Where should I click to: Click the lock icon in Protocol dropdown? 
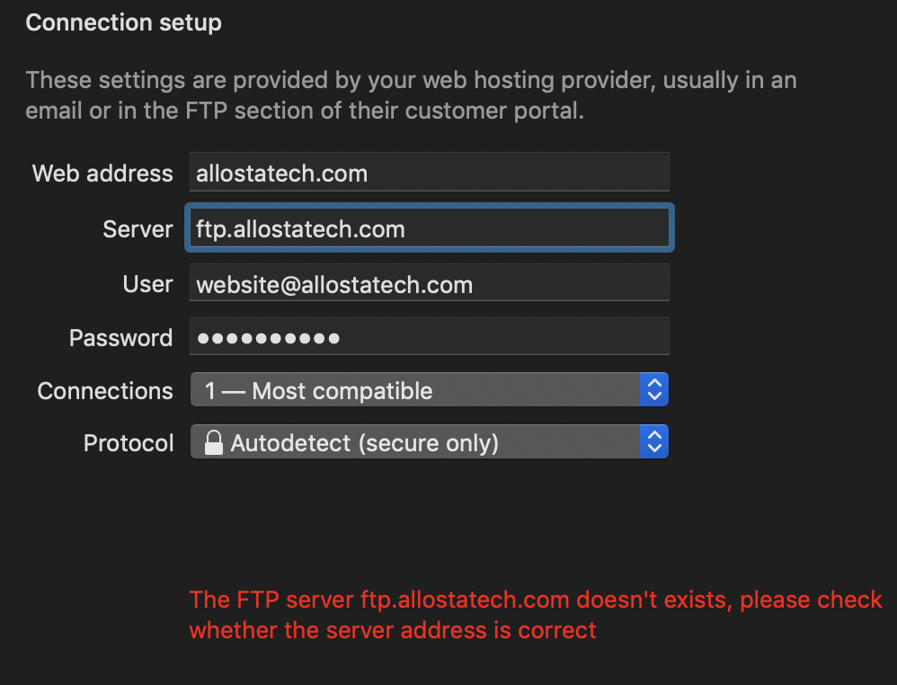(213, 442)
